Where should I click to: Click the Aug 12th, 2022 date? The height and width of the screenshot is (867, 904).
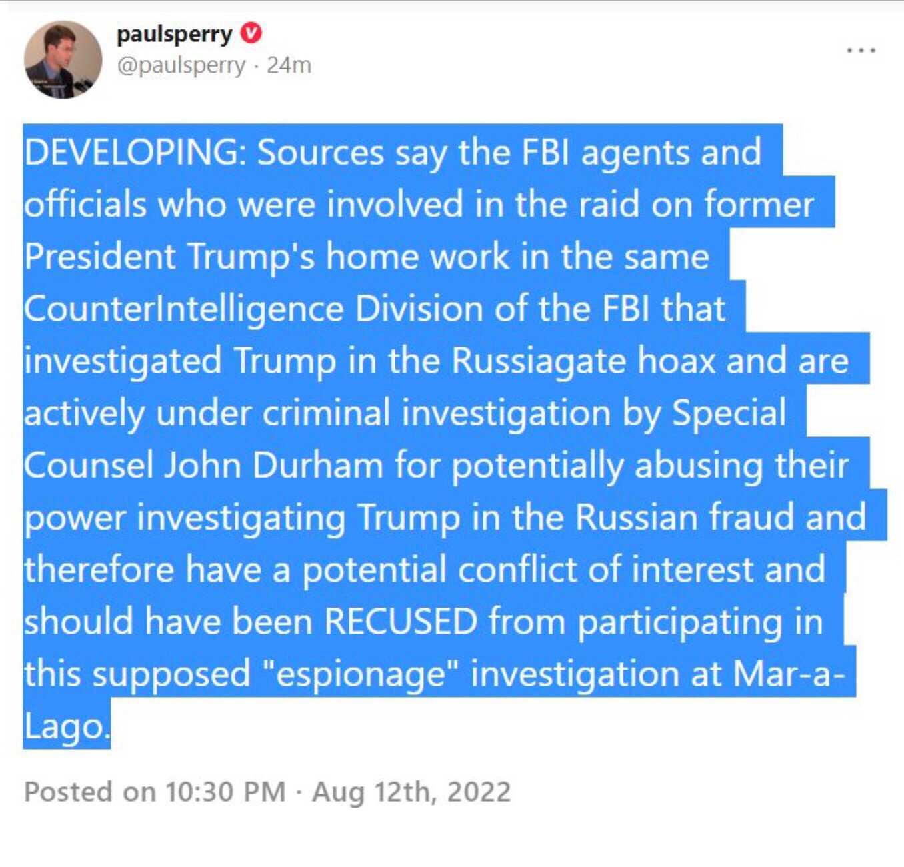tap(411, 792)
